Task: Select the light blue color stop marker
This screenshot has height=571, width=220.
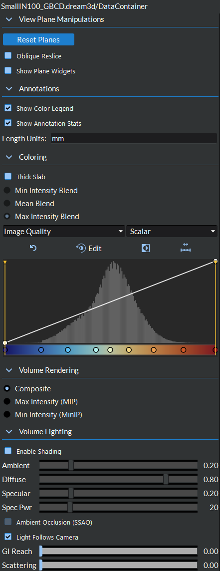Action: [x=67, y=349]
